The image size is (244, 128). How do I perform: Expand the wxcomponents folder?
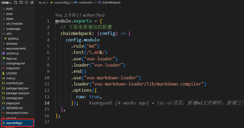[x=16, y=48]
